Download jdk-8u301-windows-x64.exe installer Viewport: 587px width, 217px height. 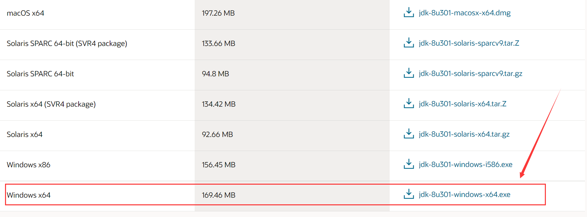(x=465, y=195)
